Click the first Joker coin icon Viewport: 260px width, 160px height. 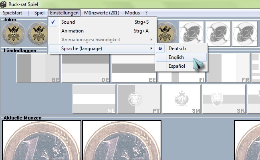point(14,34)
